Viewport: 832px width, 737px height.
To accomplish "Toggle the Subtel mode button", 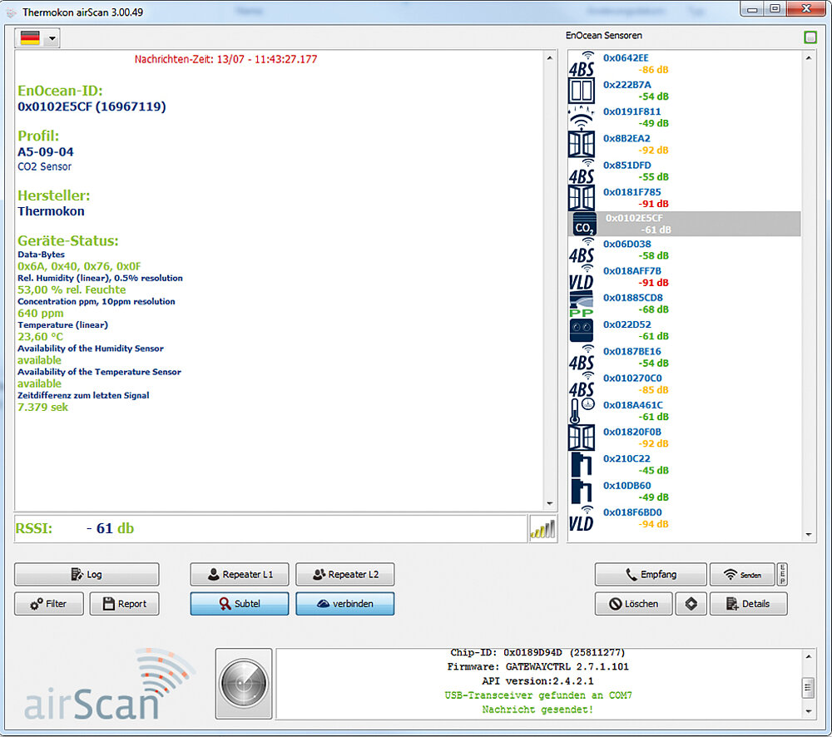I will [x=240, y=604].
